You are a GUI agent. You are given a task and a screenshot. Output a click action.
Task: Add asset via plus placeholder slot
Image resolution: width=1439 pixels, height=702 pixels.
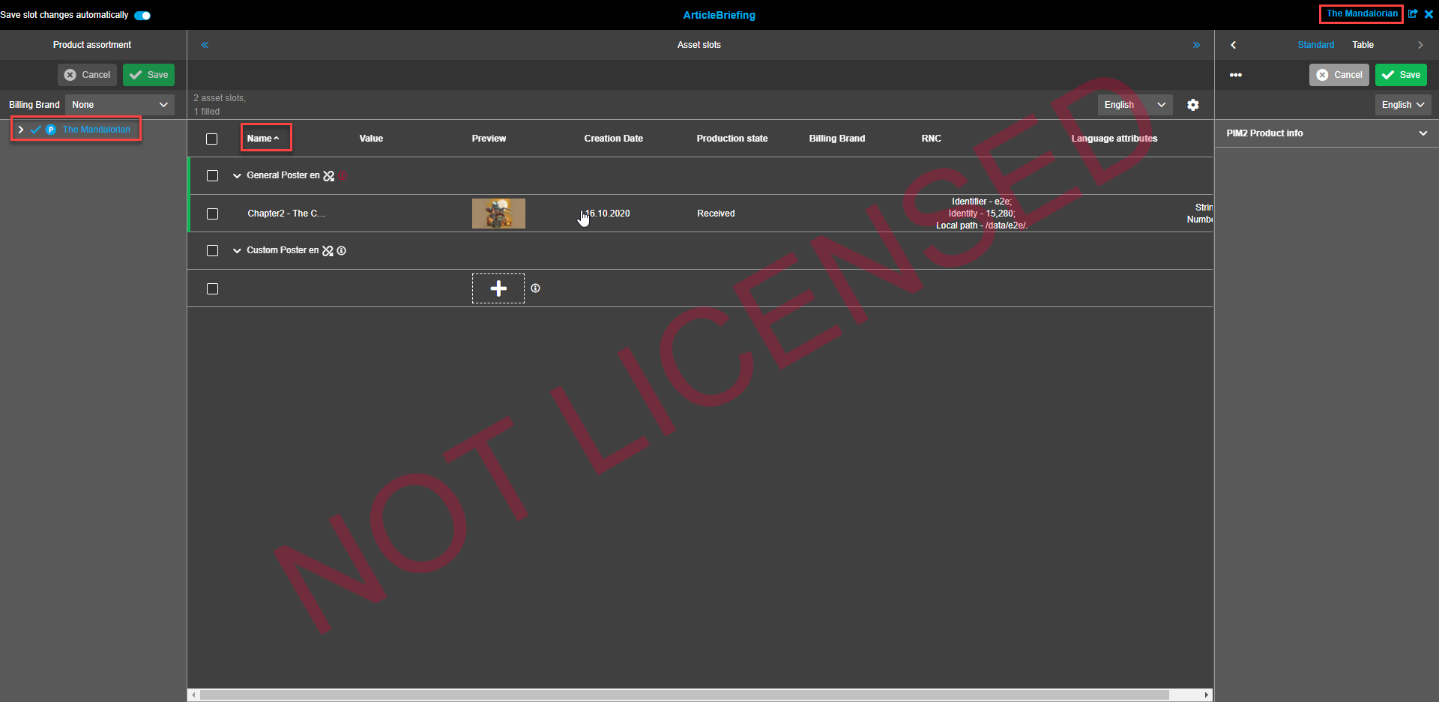tap(498, 288)
